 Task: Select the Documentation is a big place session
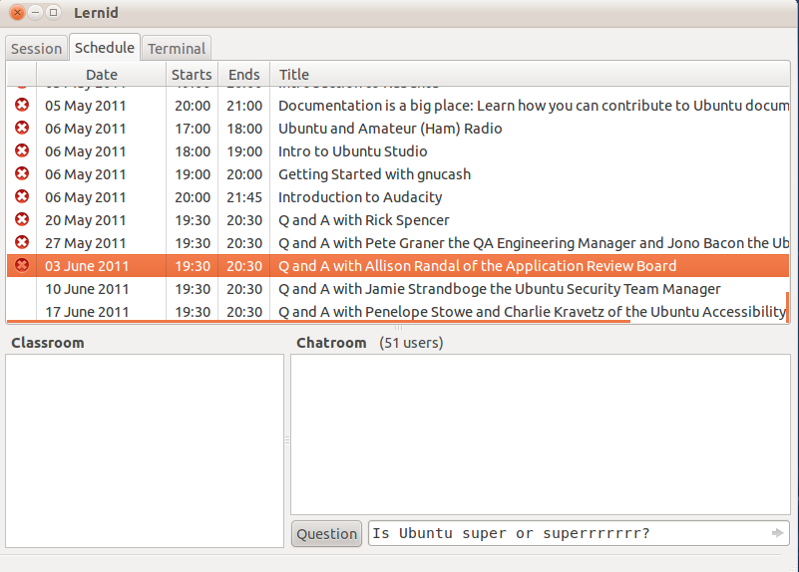pos(398,106)
